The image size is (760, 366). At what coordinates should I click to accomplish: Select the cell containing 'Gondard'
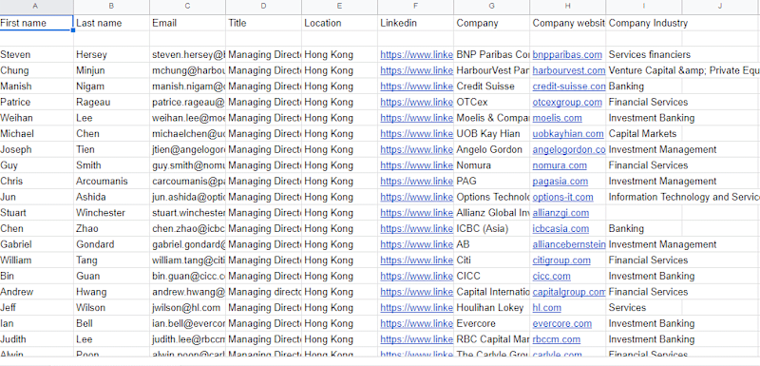(112, 245)
